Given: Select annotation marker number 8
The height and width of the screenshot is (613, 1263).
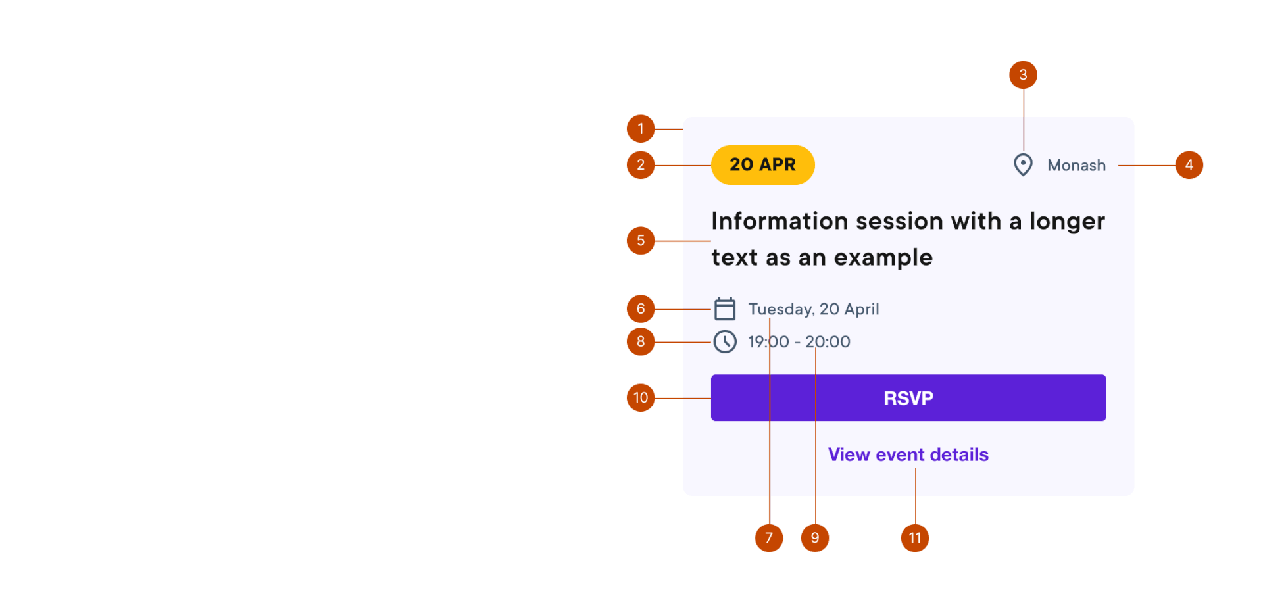Looking at the screenshot, I should tap(641, 341).
